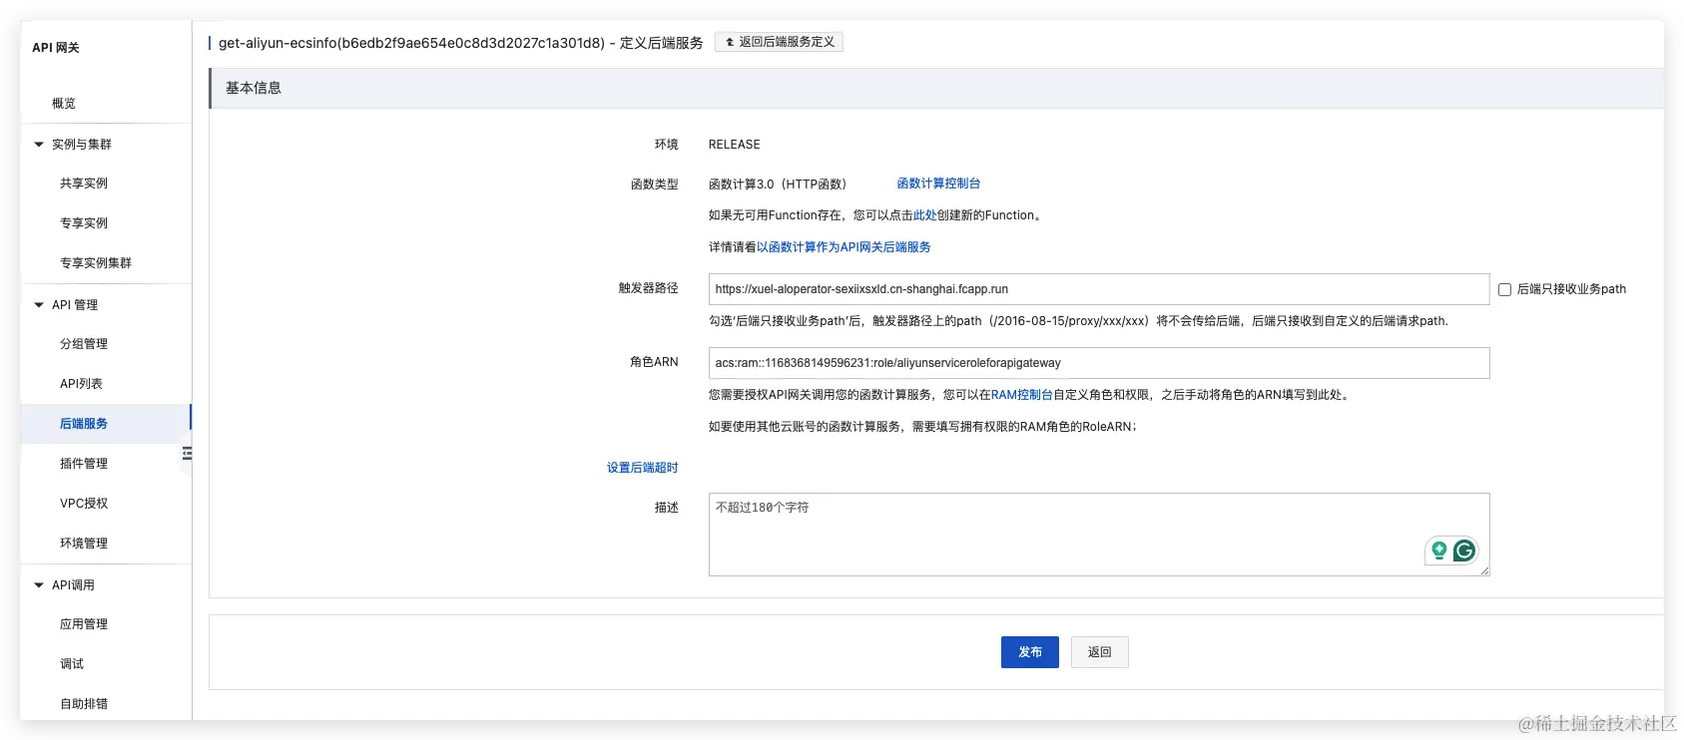This screenshot has width=1684, height=740.
Task: Collapse the API调用 section arrow
Action: (39, 585)
